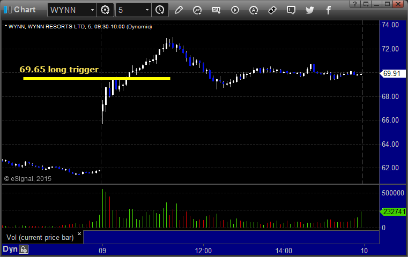Click the yellow trigger line
Image resolution: width=408 pixels, height=257 pixels.
[97, 78]
